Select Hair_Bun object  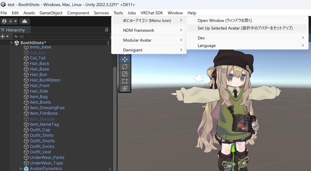click(39, 75)
